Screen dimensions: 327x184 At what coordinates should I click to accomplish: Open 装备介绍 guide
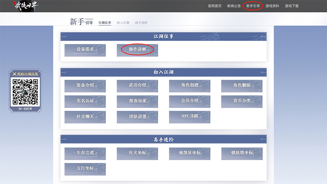pyautogui.click(x=85, y=85)
